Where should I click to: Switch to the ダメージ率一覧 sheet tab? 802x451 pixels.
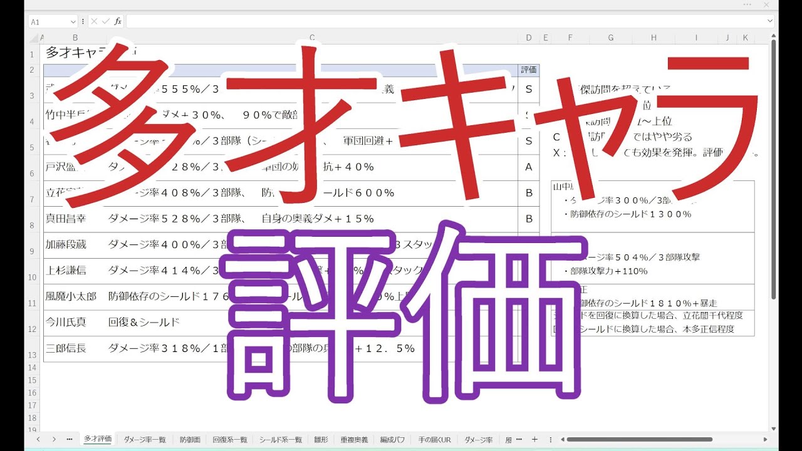pos(145,440)
